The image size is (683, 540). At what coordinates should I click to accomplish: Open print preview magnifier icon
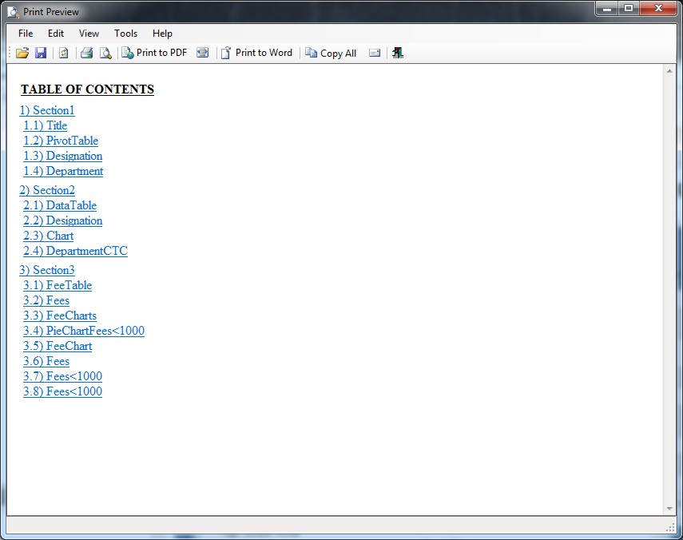click(x=105, y=53)
